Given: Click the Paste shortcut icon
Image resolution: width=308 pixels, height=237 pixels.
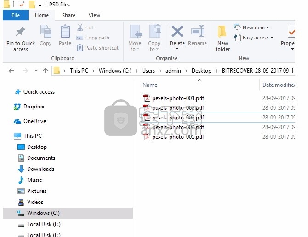Looking at the screenshot, I should 80,48.
